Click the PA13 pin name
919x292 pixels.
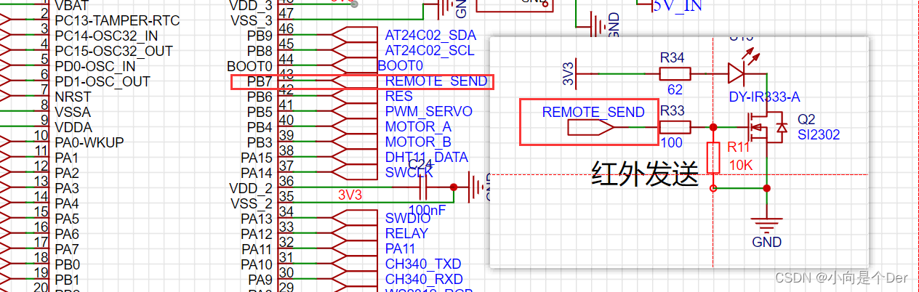click(257, 219)
